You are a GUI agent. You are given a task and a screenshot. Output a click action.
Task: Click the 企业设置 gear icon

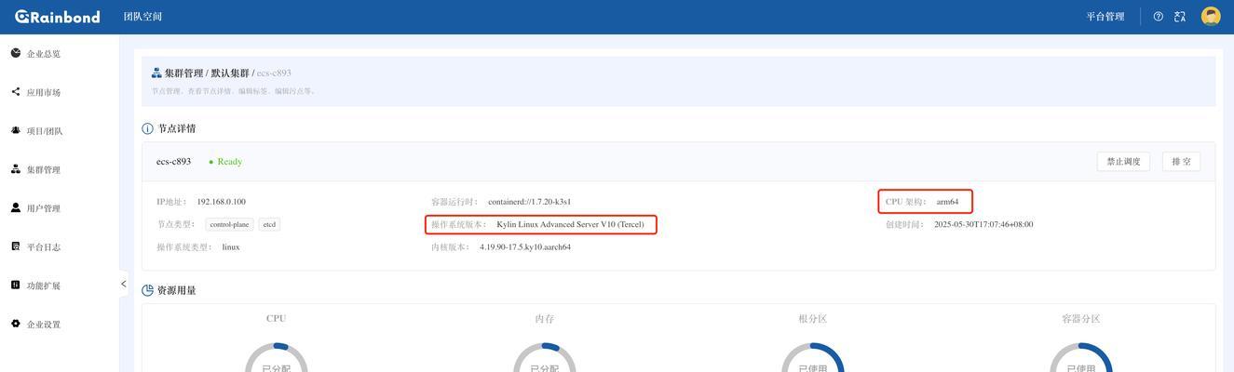click(x=16, y=324)
